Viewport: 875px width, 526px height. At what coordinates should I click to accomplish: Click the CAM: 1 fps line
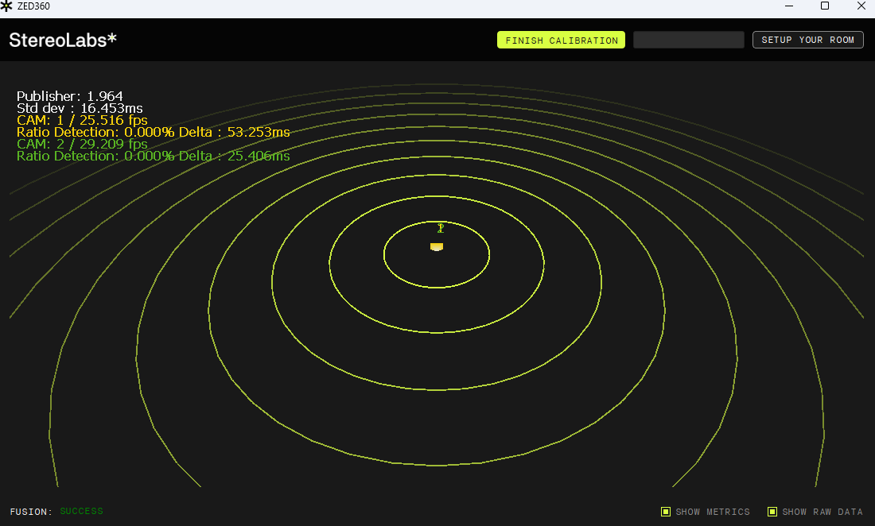point(82,120)
